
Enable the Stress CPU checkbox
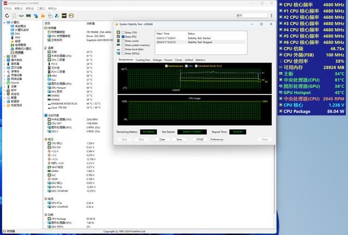coord(123,33)
